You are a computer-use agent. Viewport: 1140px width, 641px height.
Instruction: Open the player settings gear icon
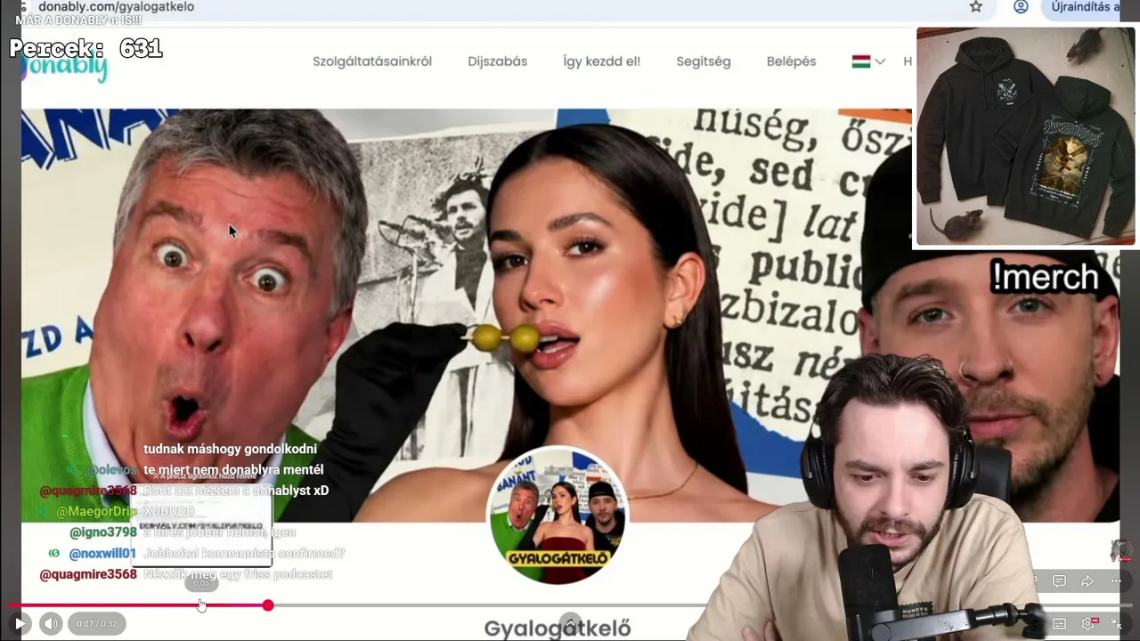1088,624
